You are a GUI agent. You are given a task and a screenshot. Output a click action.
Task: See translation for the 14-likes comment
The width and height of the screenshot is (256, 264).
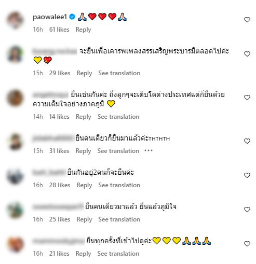(x=118, y=117)
